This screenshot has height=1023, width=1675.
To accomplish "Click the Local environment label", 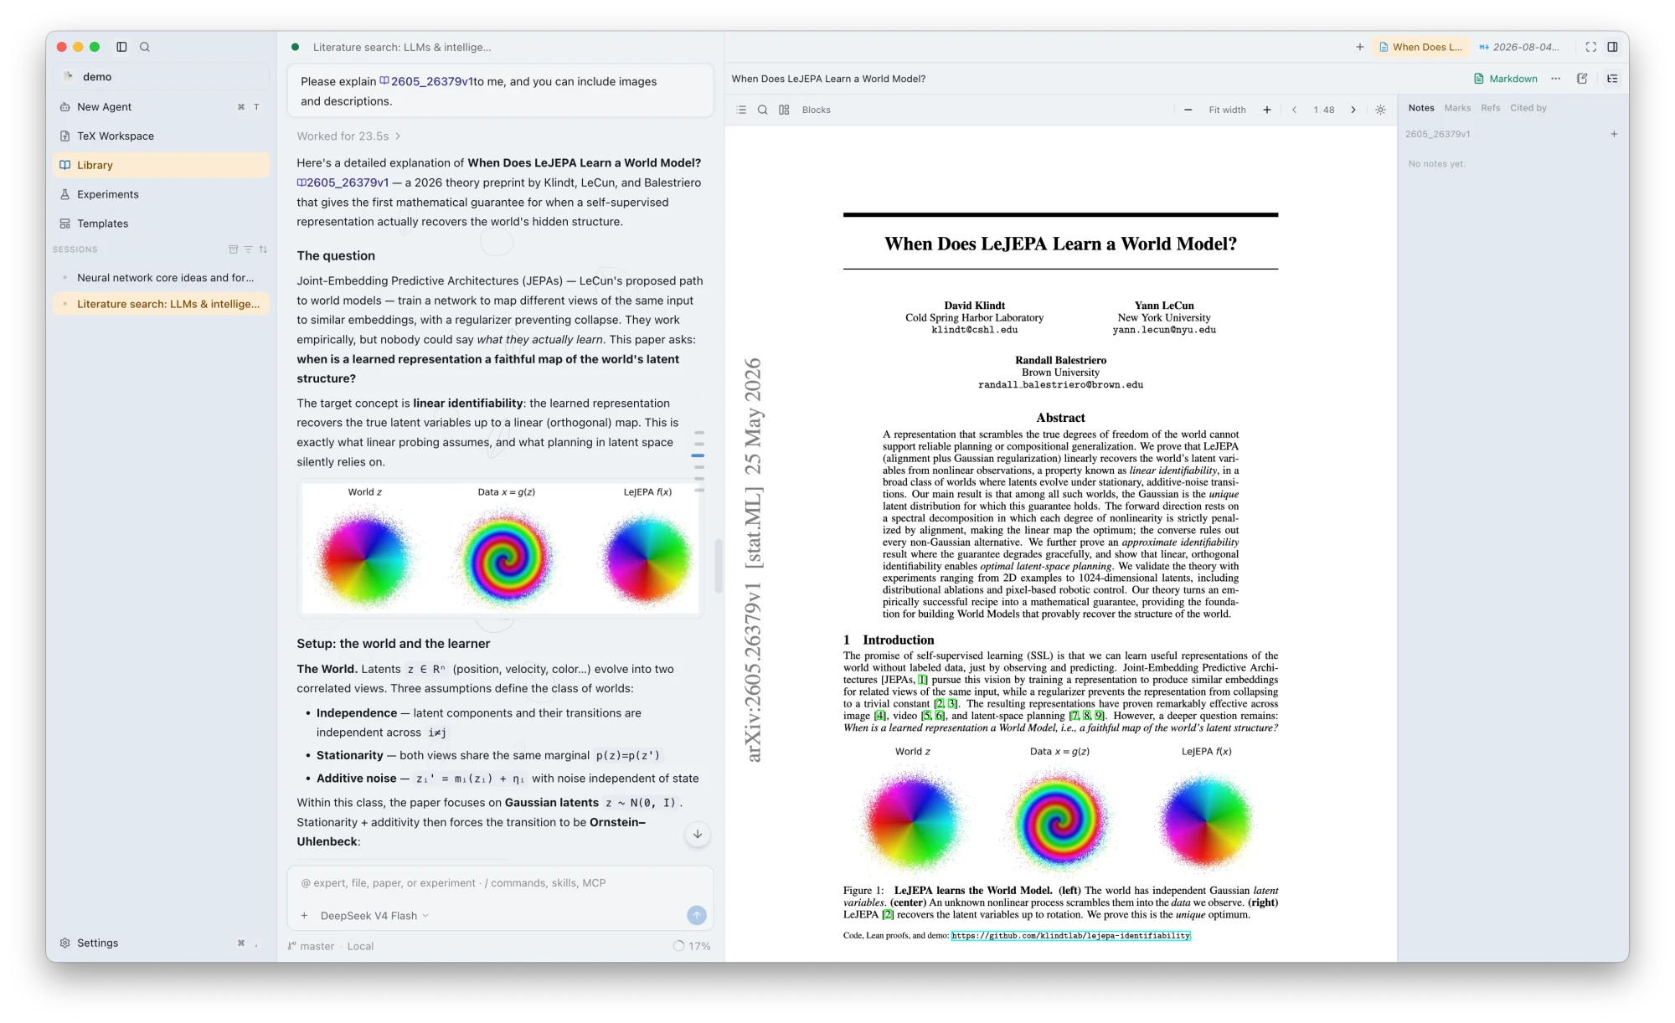I will click(360, 946).
